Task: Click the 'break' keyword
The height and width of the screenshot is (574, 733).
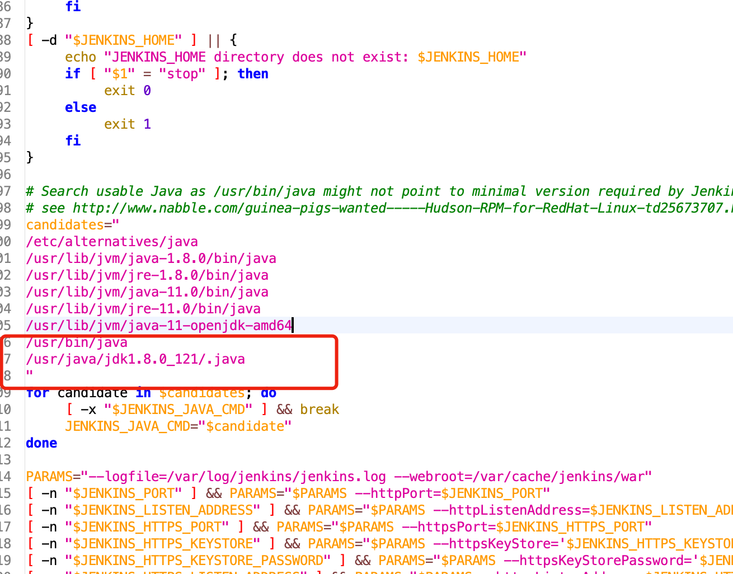Action: click(x=319, y=410)
